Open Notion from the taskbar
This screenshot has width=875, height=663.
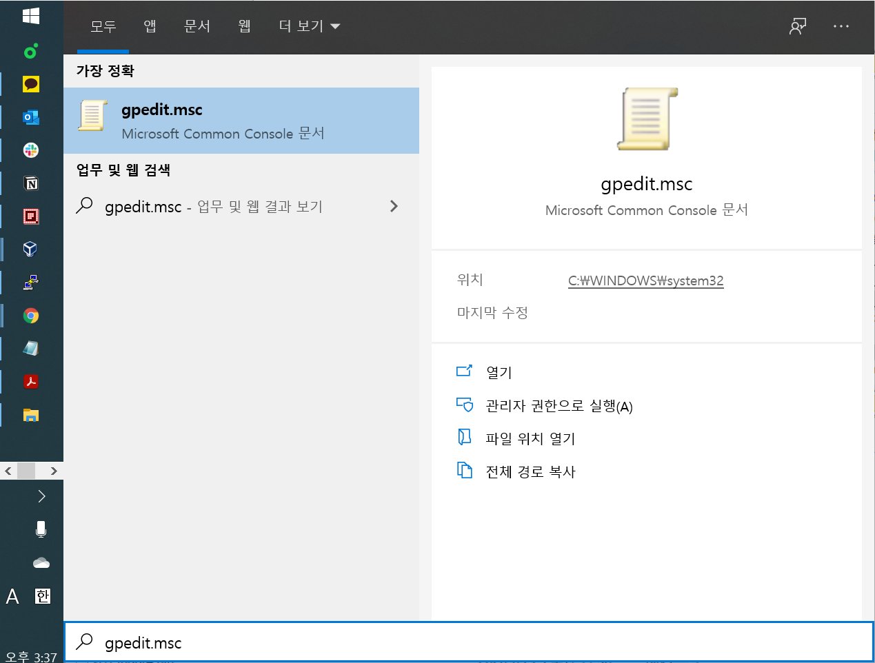tap(31, 183)
